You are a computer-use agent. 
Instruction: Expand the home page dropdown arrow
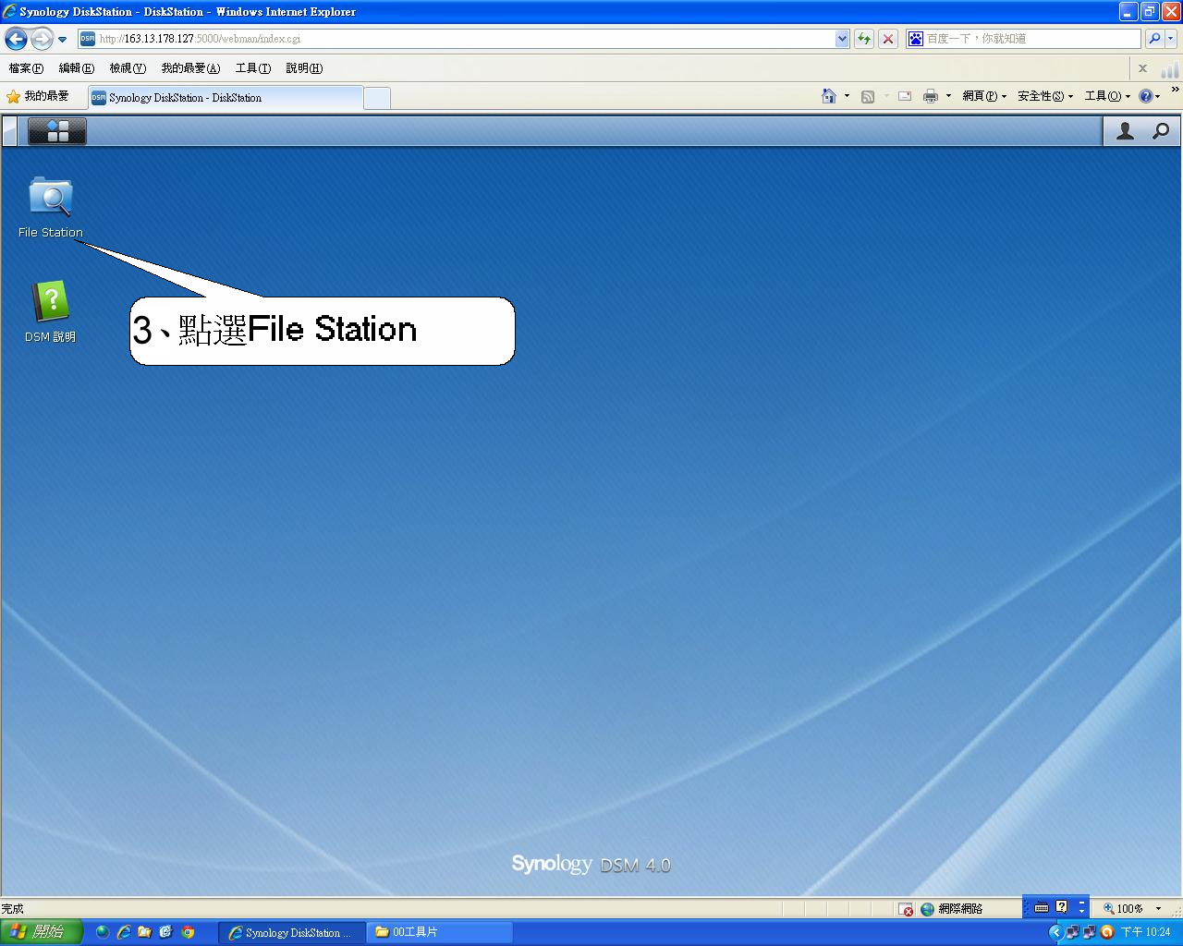[847, 96]
